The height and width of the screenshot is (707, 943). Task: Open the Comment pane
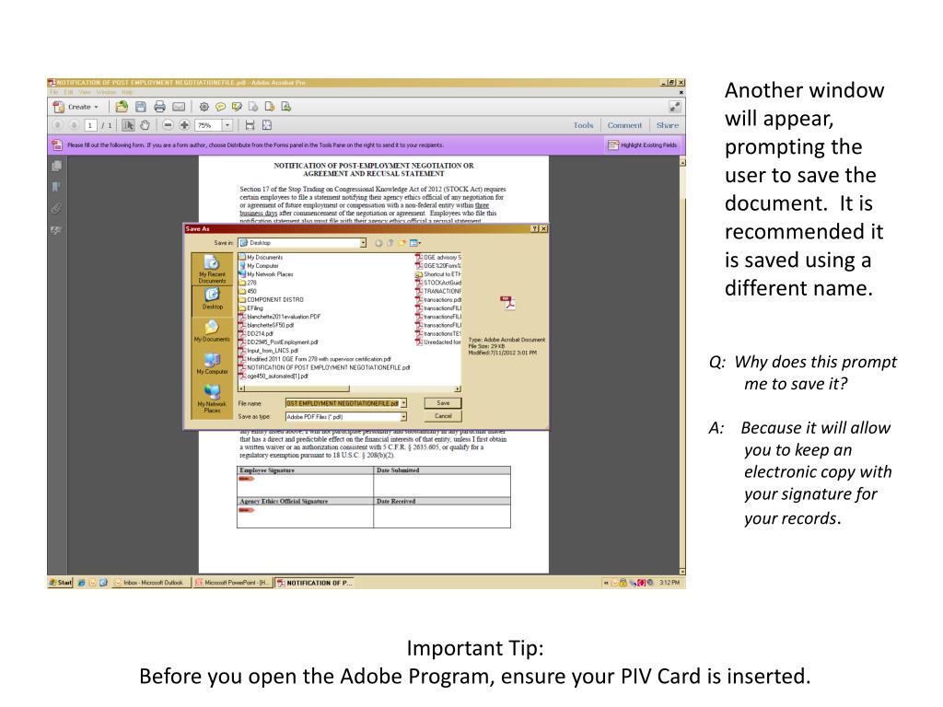[x=624, y=125]
